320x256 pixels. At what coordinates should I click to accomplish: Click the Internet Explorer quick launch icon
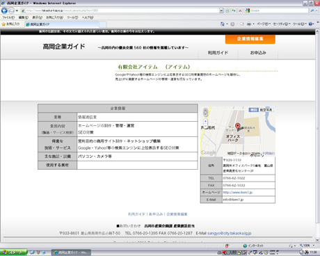pos(43,253)
